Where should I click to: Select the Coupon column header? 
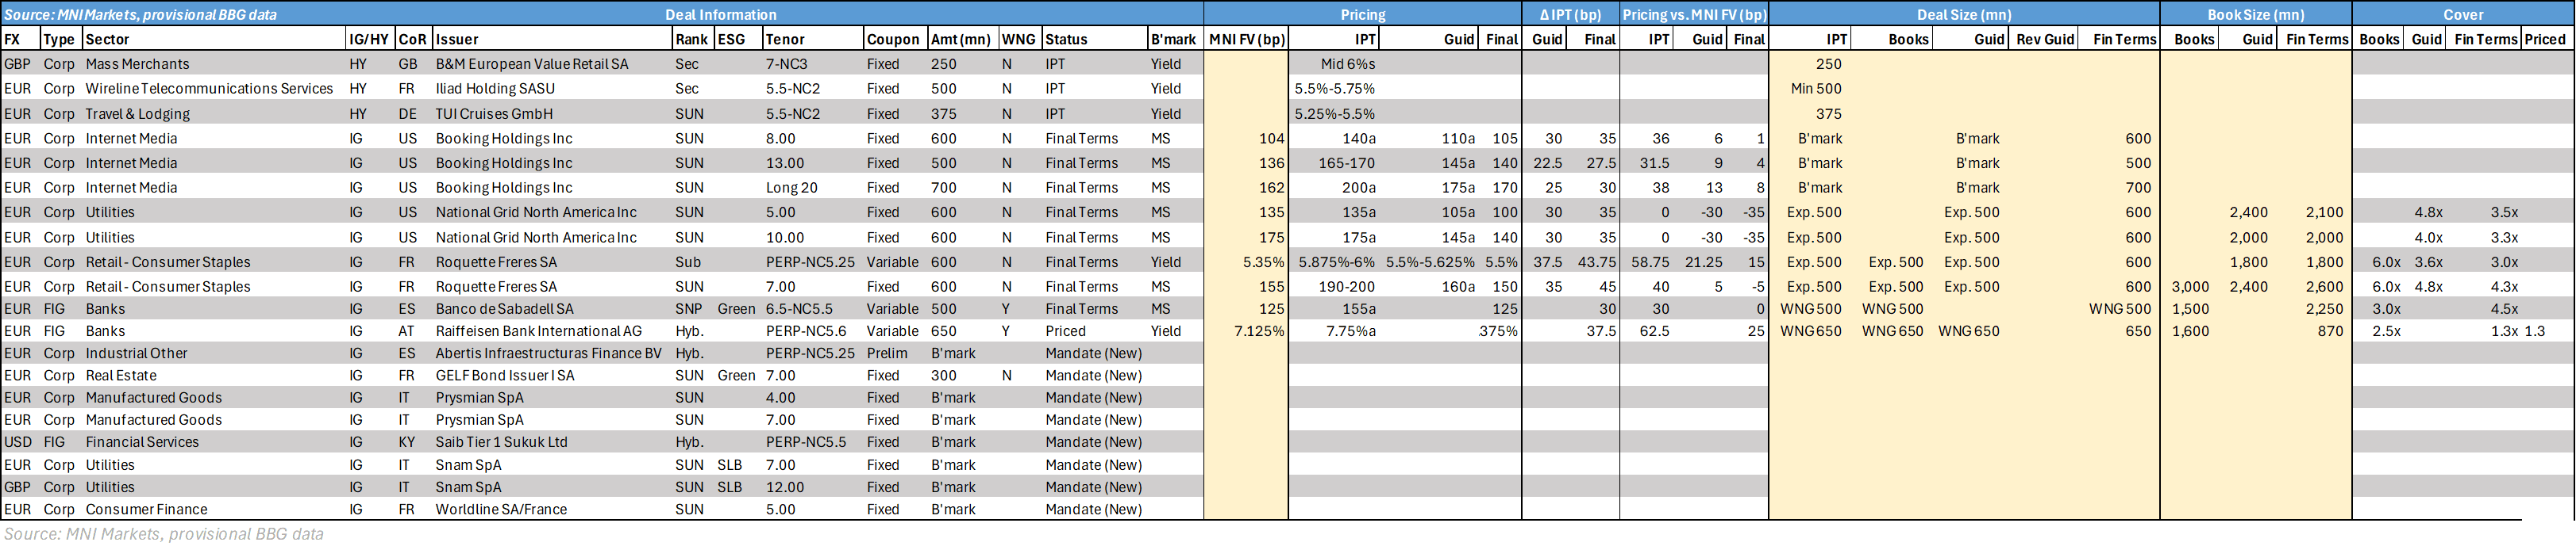(x=893, y=39)
